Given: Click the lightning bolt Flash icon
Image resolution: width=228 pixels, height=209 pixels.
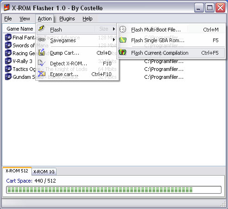Looking at the screenshot, I should [41, 28].
